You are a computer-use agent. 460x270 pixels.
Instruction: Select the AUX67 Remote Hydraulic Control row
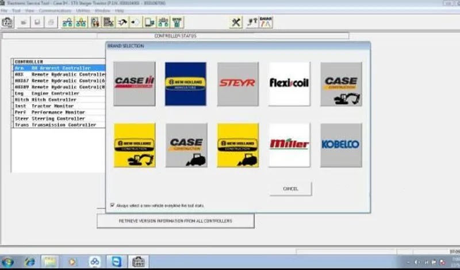60,80
